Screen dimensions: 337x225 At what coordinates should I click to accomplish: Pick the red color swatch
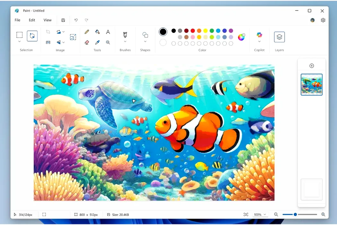tap(193, 31)
